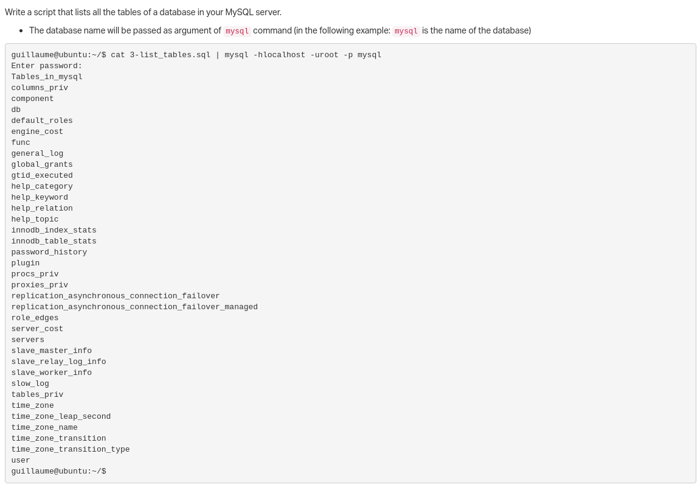Click the 'cat 3-list_tables.sql' command line
Viewport: 700px width, 490px height.
[x=196, y=55]
